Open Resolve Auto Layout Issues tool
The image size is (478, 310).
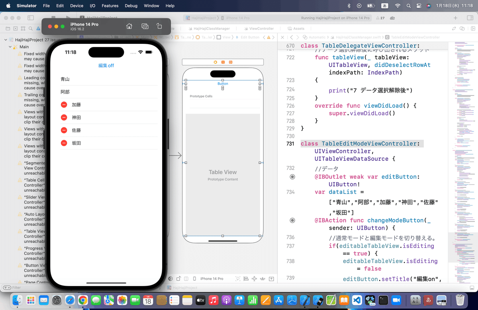point(263,279)
